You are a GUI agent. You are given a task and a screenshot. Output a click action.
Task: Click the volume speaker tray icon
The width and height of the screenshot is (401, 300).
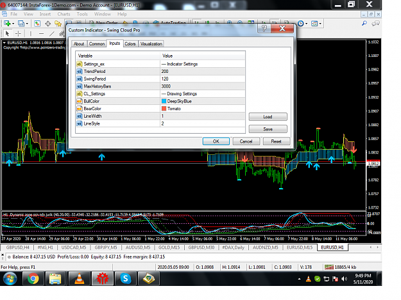coord(345,279)
